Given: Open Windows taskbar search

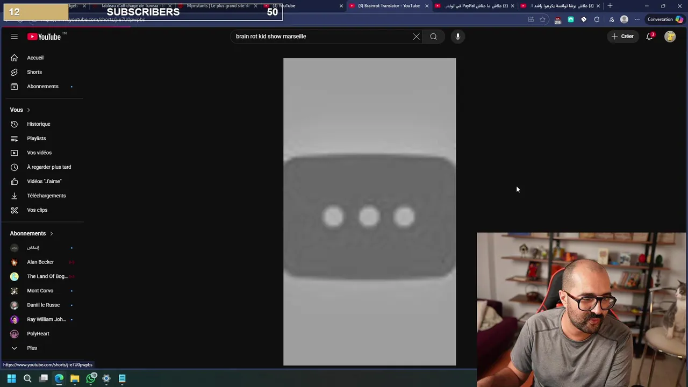Looking at the screenshot, I should (27, 378).
